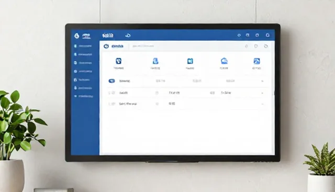Open the person shortcut tile icon

155,61
